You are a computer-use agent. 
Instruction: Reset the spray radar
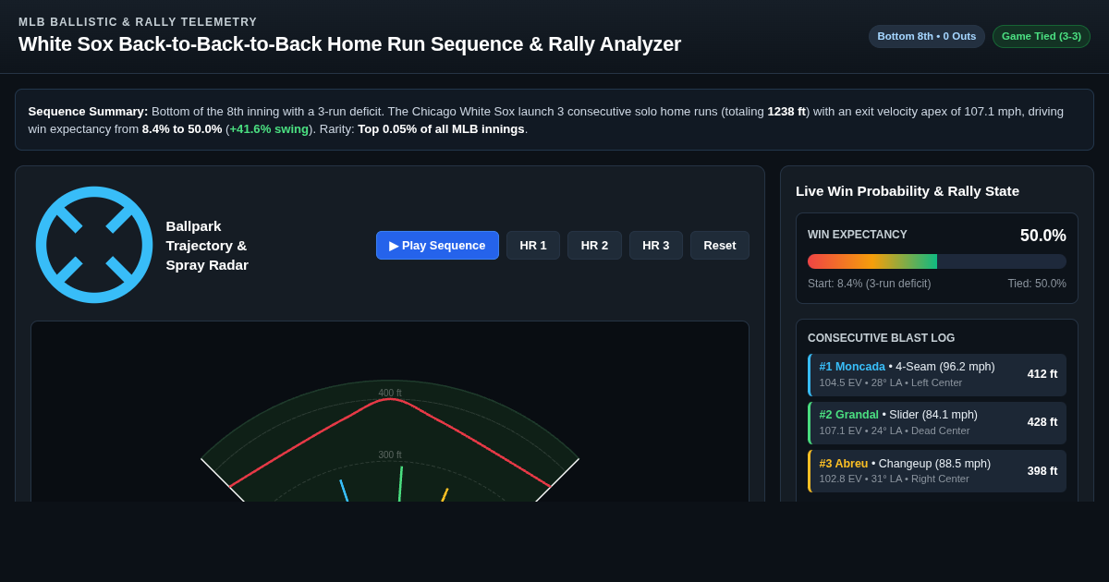720,245
